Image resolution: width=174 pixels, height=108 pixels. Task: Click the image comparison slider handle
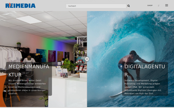click(x=87, y=59)
